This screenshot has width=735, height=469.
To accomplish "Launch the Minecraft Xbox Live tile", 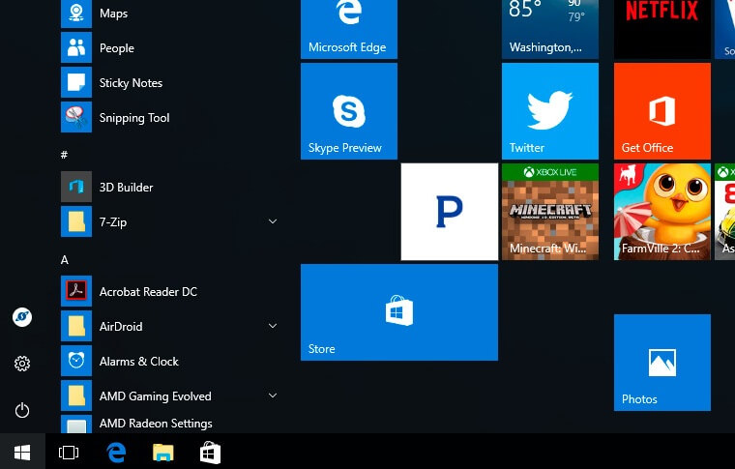I will click(550, 212).
